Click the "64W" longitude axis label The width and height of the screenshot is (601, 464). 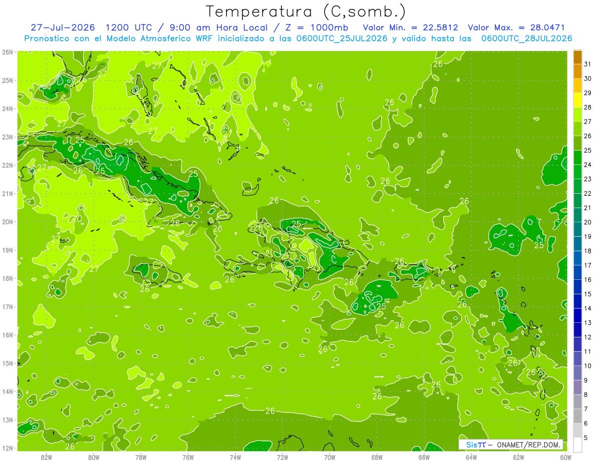click(x=471, y=457)
